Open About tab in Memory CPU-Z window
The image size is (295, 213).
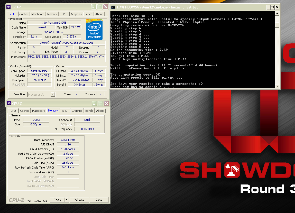(100, 111)
